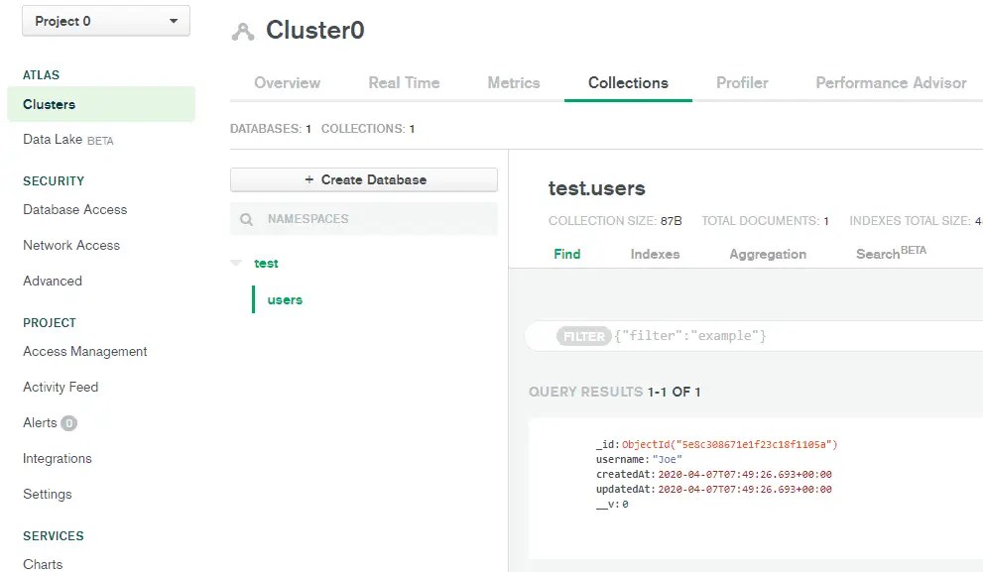This screenshot has height=572, width=983.
Task: Switch to the Indexes sub-tab
Action: pos(655,254)
